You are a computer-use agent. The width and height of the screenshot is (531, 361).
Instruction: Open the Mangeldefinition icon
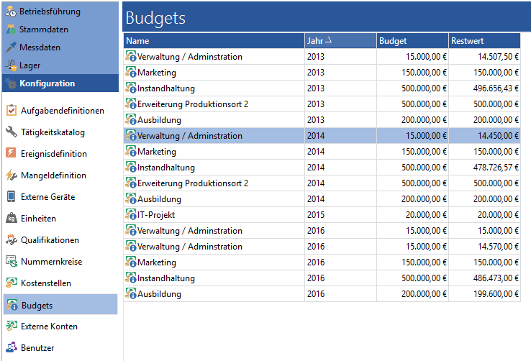point(12,175)
